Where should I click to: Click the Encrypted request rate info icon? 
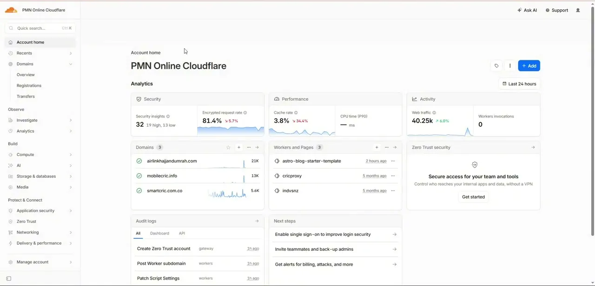(245, 113)
